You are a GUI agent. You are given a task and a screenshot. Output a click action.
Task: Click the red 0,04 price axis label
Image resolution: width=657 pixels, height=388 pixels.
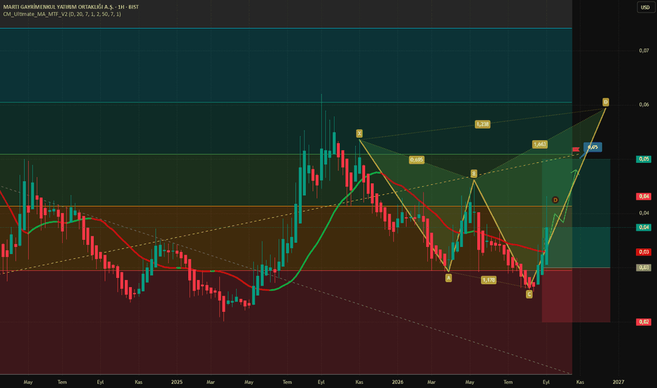point(644,196)
